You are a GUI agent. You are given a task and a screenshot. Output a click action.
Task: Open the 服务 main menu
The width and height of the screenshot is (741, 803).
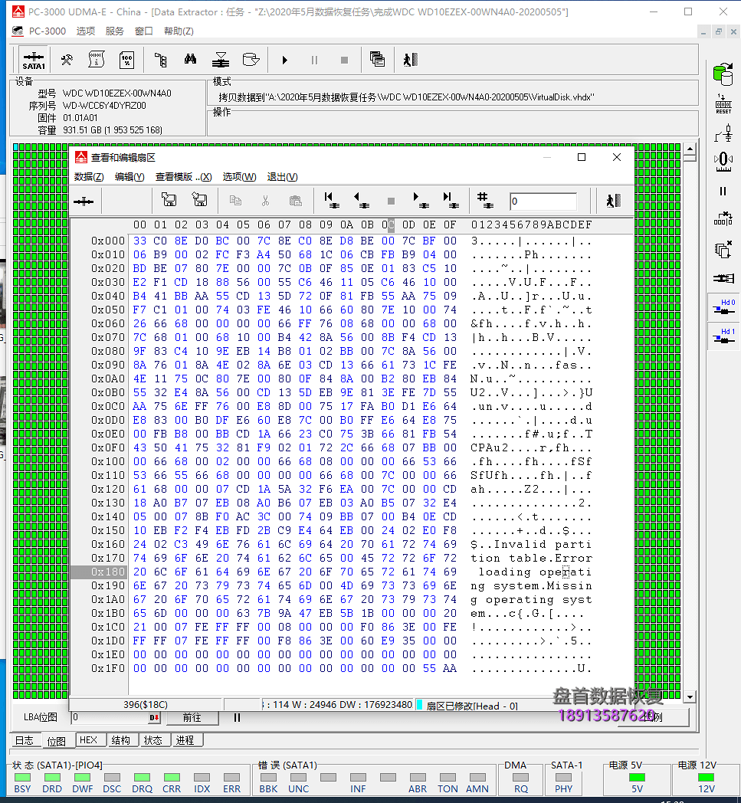pyautogui.click(x=115, y=31)
